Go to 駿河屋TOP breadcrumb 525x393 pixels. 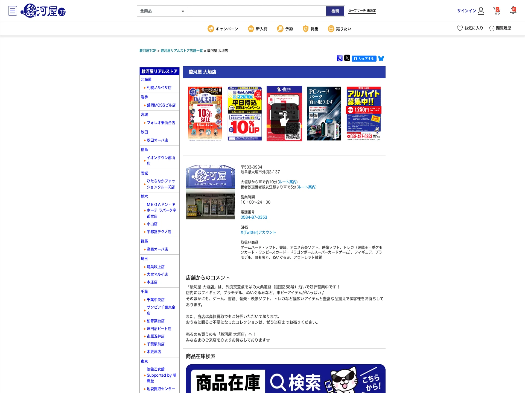[148, 50]
